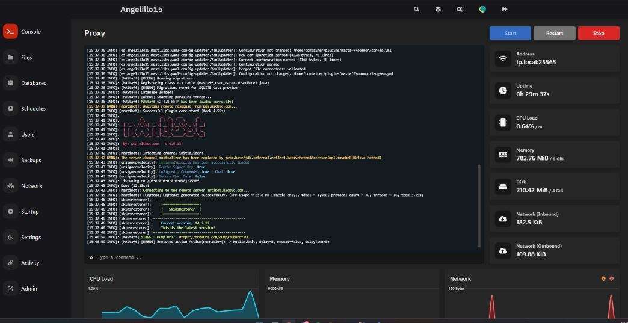Navigate to the Network page in sidebar

tap(10, 186)
